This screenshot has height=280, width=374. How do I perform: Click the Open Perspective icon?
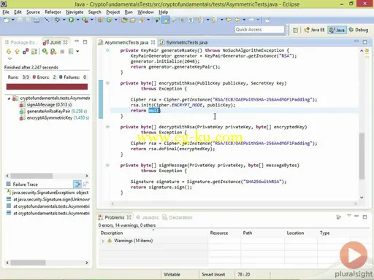click(x=295, y=30)
